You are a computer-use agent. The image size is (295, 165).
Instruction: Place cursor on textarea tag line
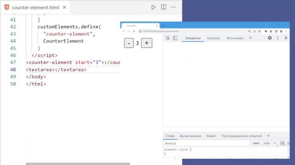point(56,70)
